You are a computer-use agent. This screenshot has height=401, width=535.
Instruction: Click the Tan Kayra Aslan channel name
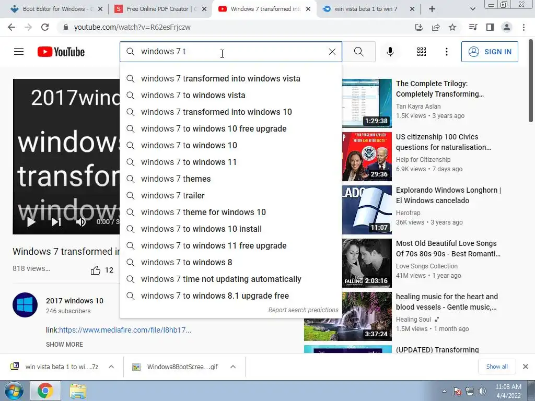418,107
